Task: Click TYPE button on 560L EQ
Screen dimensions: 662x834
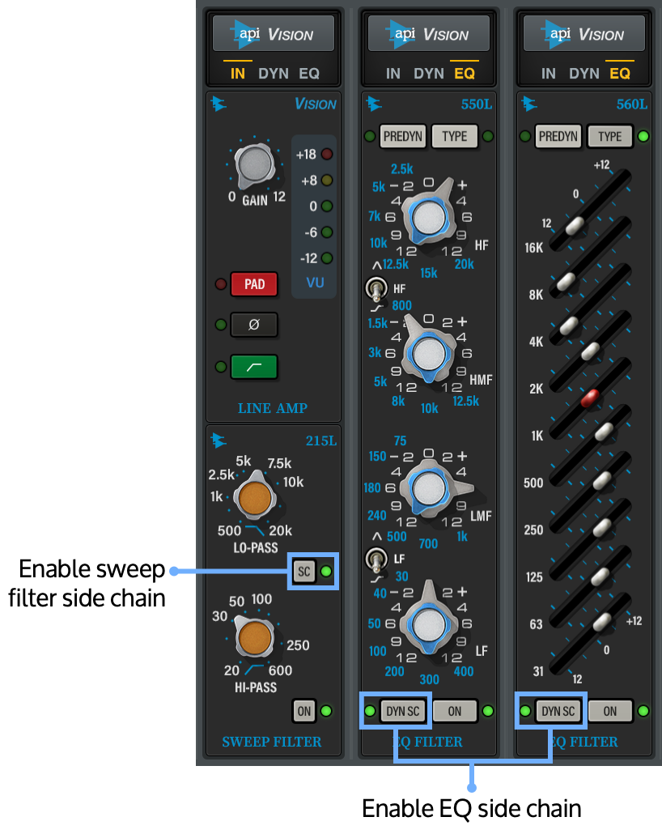Action: pyautogui.click(x=609, y=136)
